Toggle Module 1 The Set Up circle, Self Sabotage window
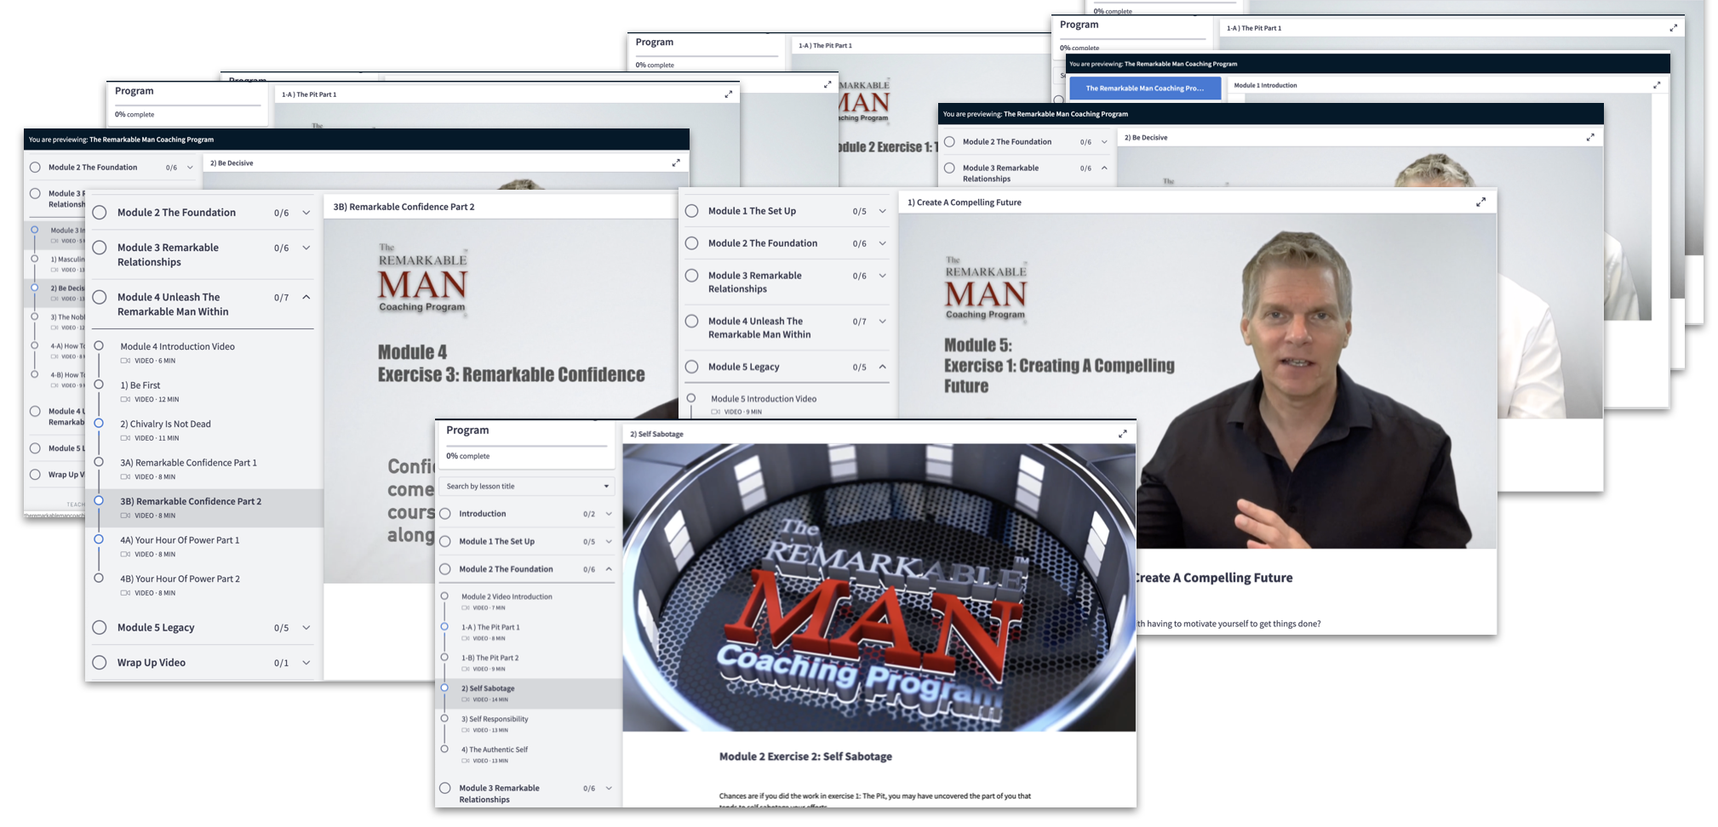Screen dimensions: 1718x827 (445, 541)
